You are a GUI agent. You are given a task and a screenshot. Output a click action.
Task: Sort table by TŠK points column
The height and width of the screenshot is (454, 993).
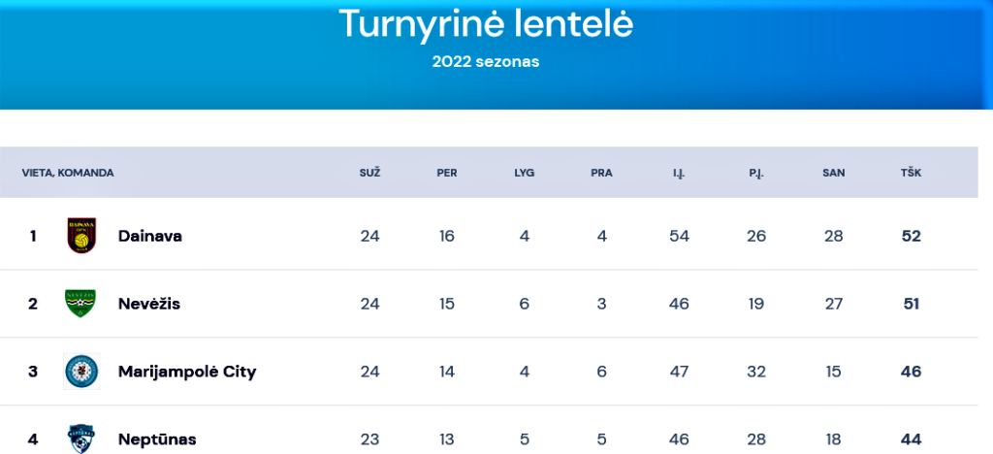911,173
